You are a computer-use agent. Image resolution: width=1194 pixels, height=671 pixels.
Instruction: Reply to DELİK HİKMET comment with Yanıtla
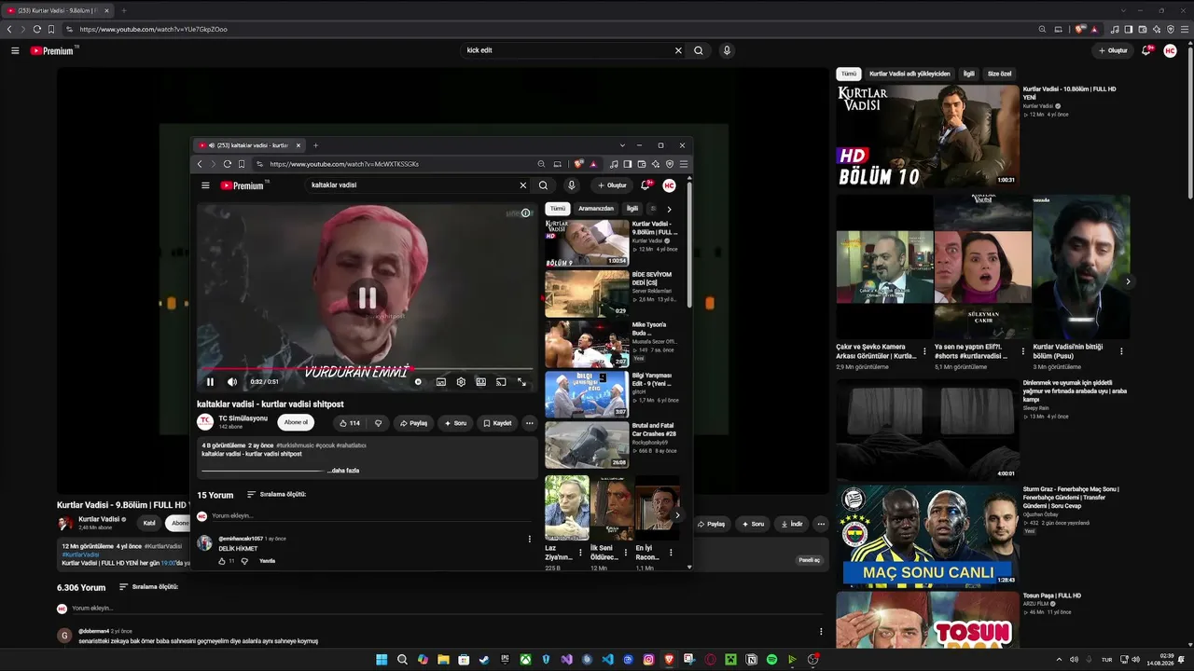[x=268, y=561]
